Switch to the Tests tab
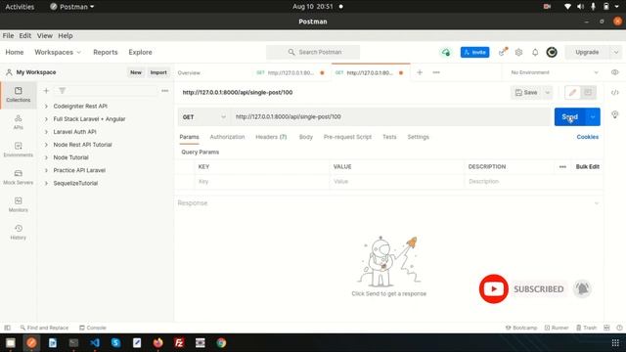The height and width of the screenshot is (352, 626). pyautogui.click(x=389, y=137)
